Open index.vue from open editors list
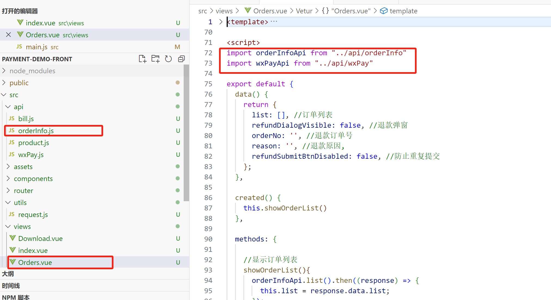The height and width of the screenshot is (300, 551). point(40,23)
